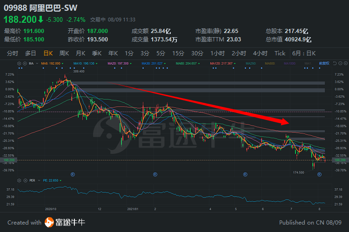The width and height of the screenshot is (349, 232).
Task: Select the 季K quarterly candlestick tab
Action: pos(97,53)
